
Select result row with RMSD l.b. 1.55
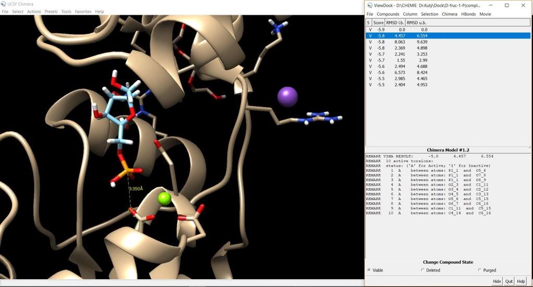(x=448, y=60)
